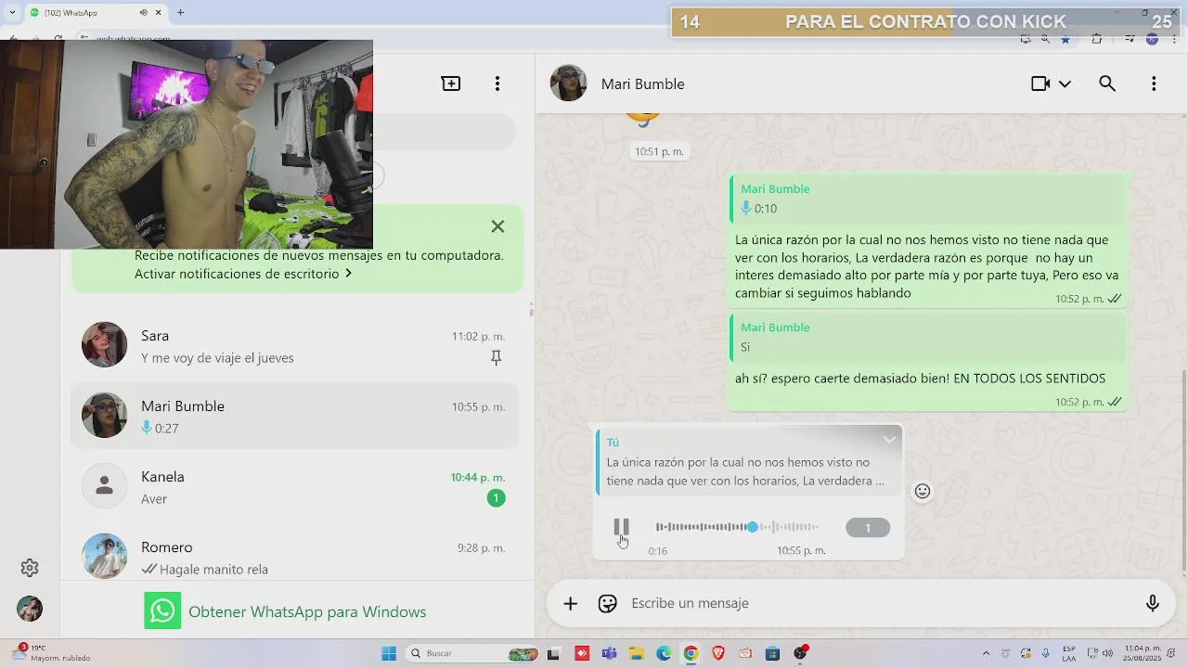Show hidden system tray icons

pos(986,653)
